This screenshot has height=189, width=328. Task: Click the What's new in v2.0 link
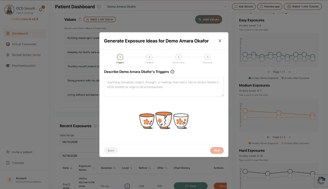click(x=24, y=19)
